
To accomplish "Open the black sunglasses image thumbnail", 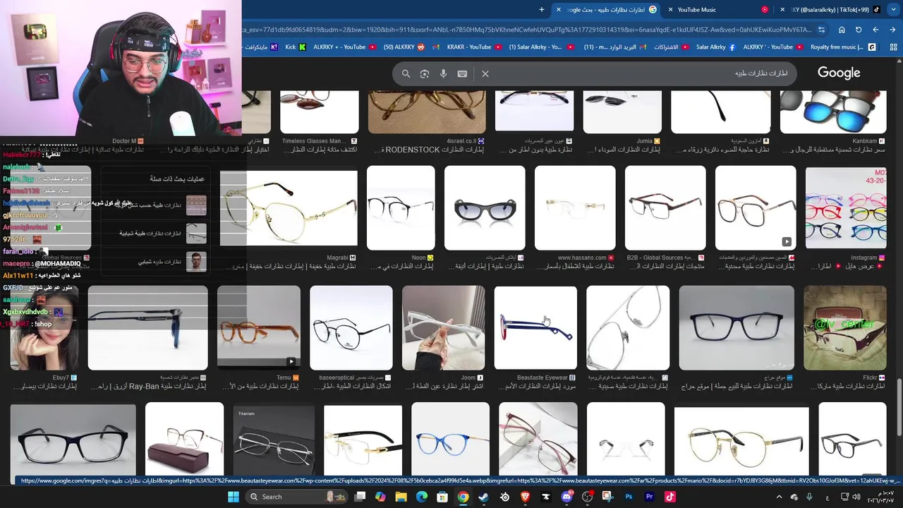I will pyautogui.click(x=485, y=208).
